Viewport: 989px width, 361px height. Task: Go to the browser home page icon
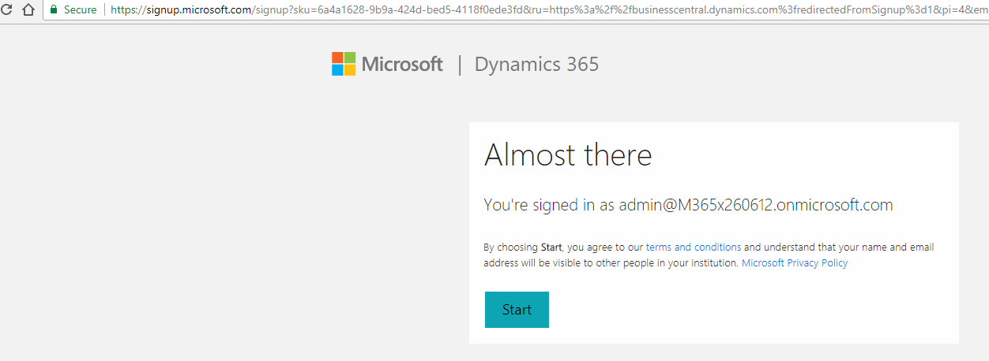28,10
